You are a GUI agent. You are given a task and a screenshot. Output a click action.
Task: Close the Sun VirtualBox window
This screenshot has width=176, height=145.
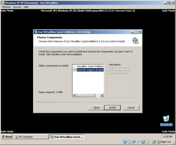click(173, 3)
